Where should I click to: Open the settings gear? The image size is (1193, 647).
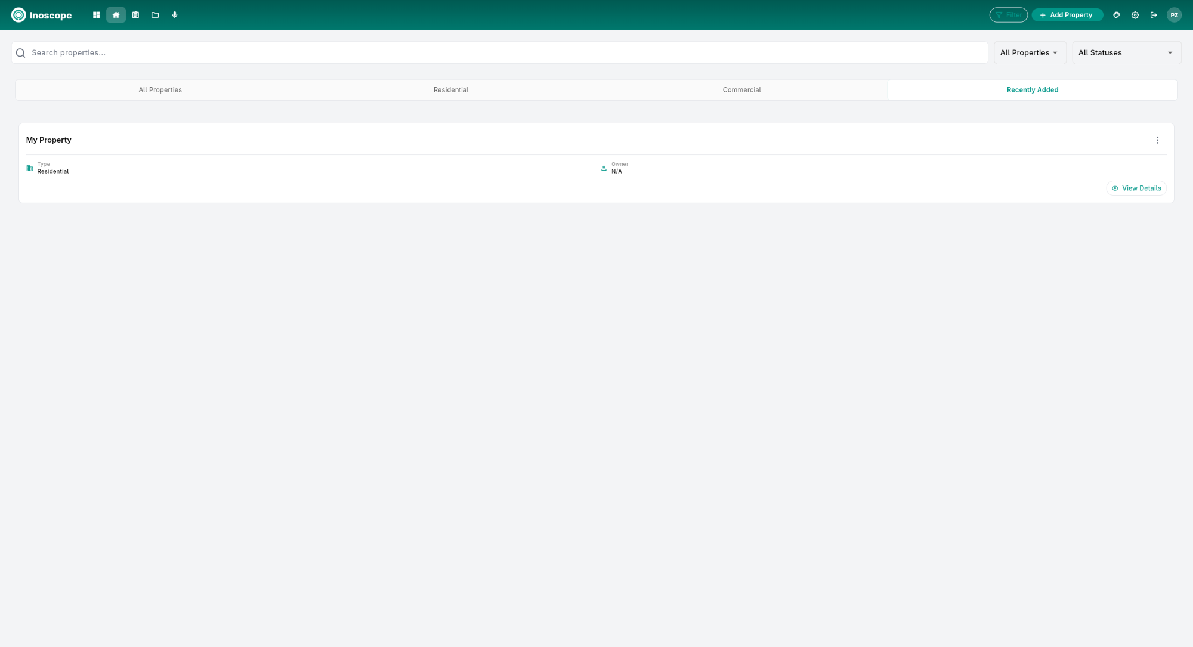tap(1135, 15)
